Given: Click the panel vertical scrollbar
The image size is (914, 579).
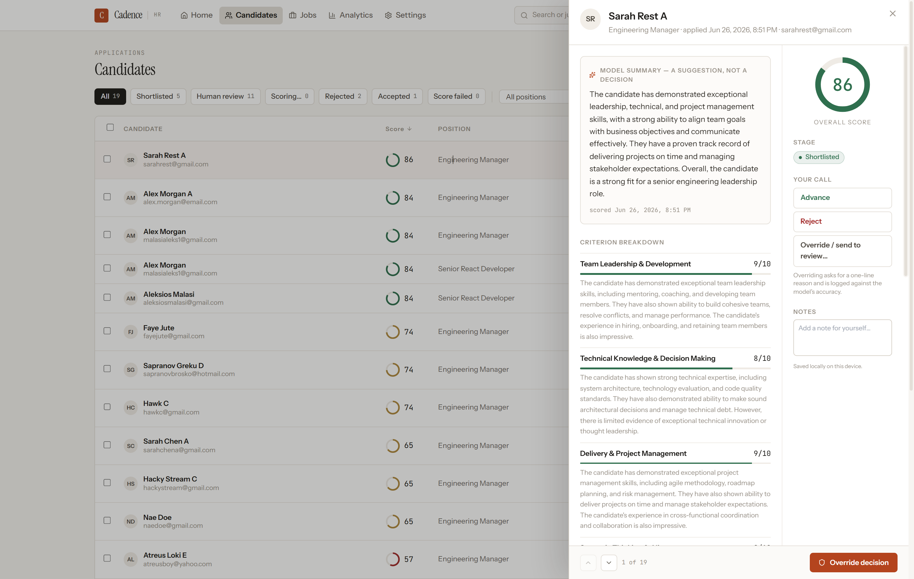Looking at the screenshot, I should (x=906, y=162).
